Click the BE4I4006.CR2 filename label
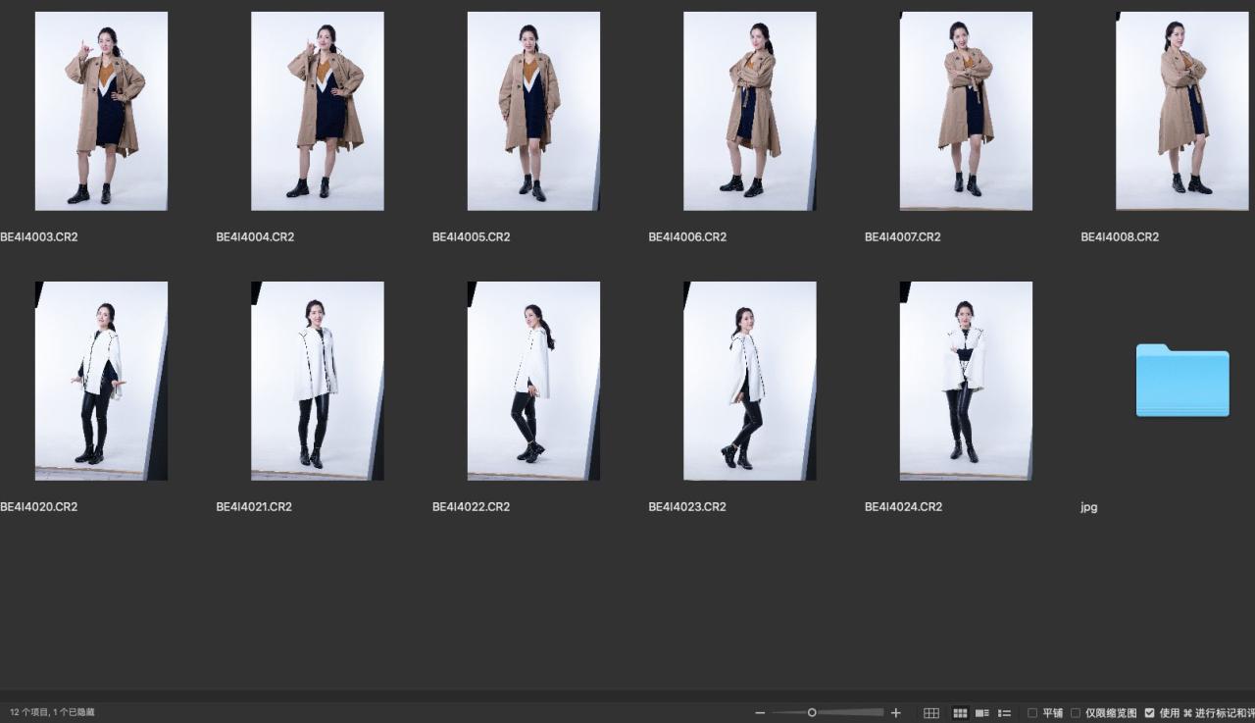The height and width of the screenshot is (723, 1255). click(687, 237)
